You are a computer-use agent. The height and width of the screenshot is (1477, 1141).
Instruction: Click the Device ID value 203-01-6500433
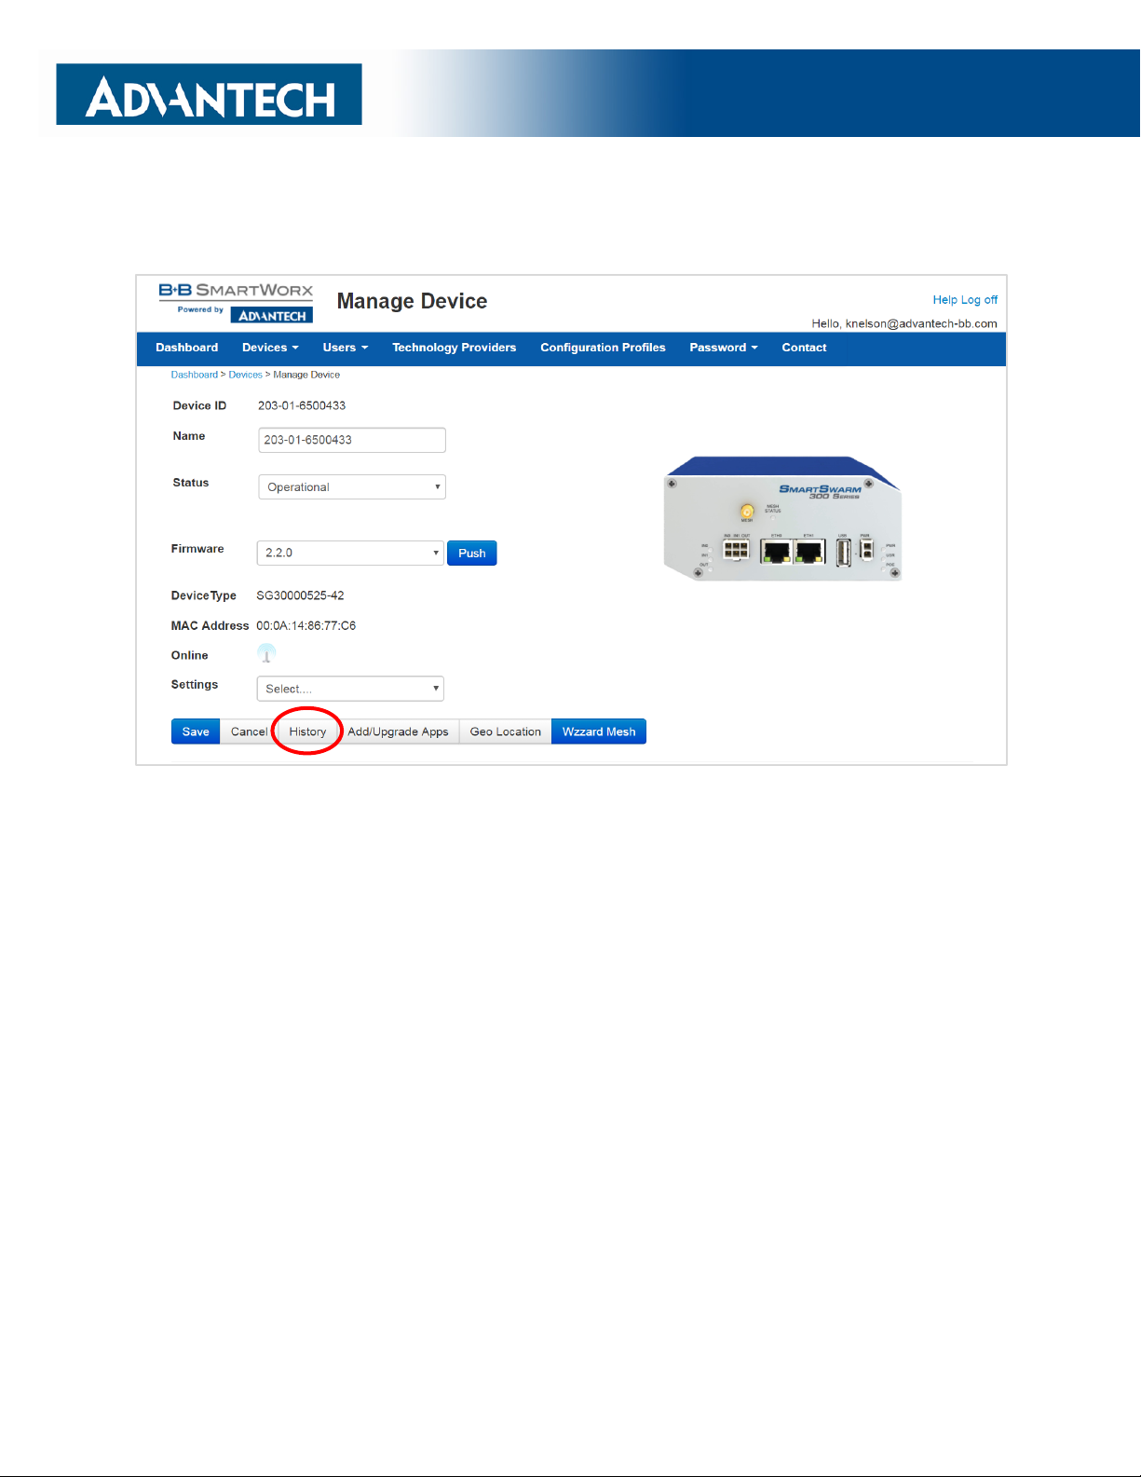point(302,405)
